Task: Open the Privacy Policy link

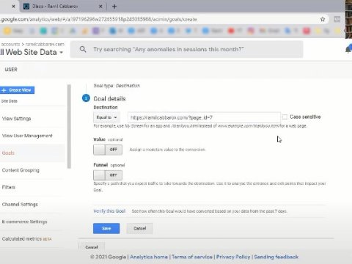Action: click(233, 257)
